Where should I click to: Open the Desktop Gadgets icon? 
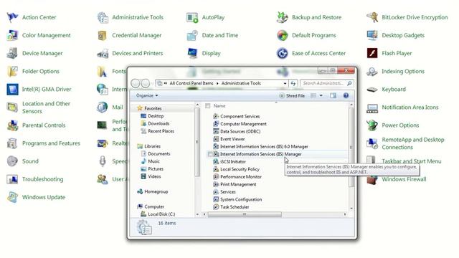point(372,35)
